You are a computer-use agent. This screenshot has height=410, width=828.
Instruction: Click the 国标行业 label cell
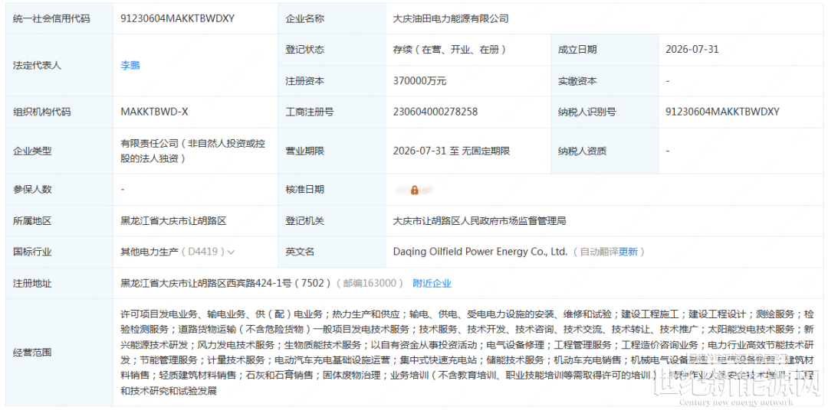click(x=60, y=252)
